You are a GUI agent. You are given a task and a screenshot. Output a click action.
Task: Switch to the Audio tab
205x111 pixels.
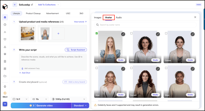119,17
